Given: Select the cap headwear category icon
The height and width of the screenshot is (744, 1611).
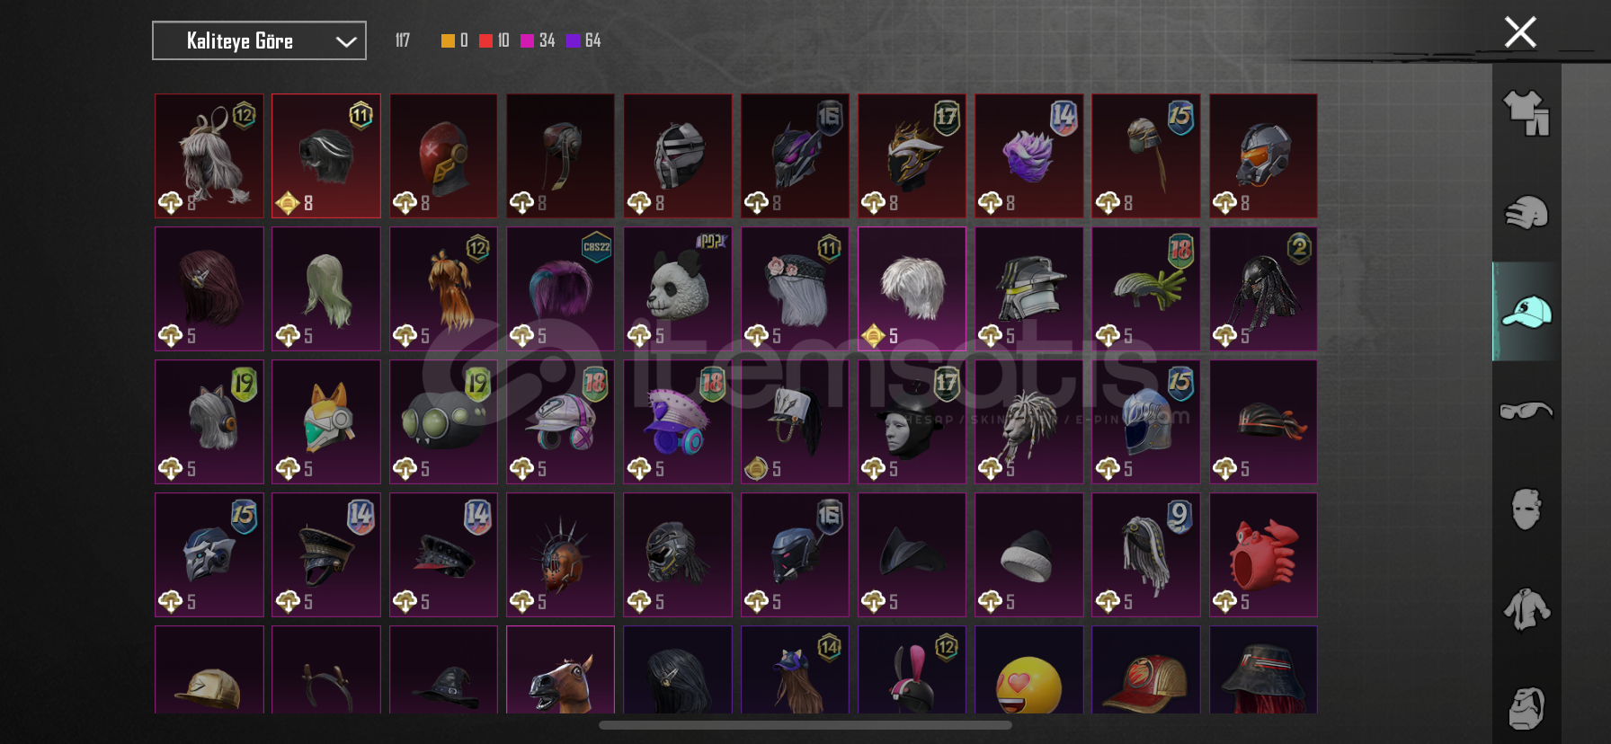Looking at the screenshot, I should click(x=1526, y=312).
